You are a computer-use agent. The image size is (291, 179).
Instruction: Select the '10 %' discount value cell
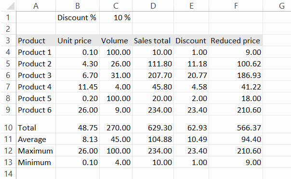click(116, 17)
